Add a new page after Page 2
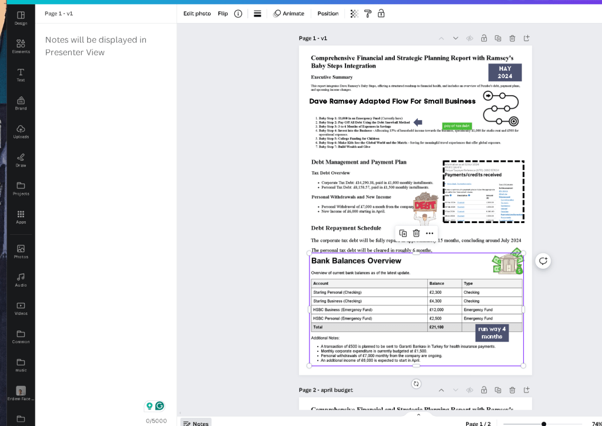602x426 pixels. point(526,390)
